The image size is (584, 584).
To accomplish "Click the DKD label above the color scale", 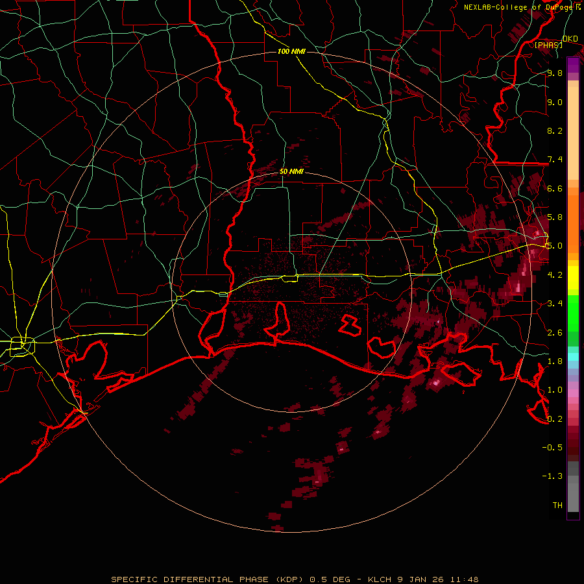I will pos(570,39).
